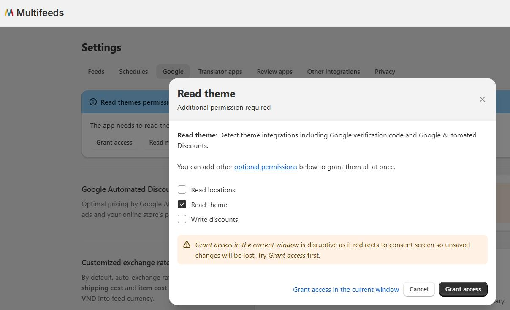Enable the Write discounts checkbox
The image size is (510, 310).
click(x=182, y=219)
